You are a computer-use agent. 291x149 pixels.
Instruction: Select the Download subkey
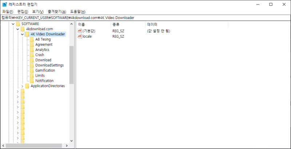pyautogui.click(x=43, y=60)
